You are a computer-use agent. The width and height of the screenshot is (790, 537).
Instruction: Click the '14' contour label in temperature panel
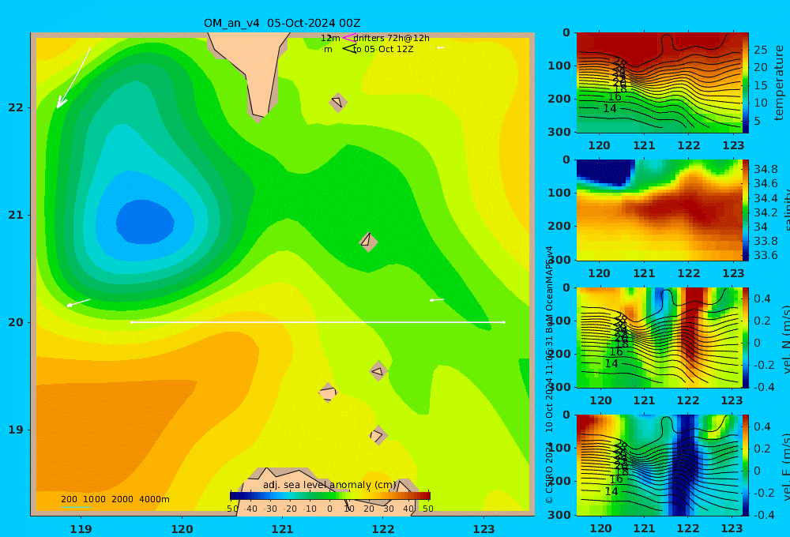click(610, 108)
